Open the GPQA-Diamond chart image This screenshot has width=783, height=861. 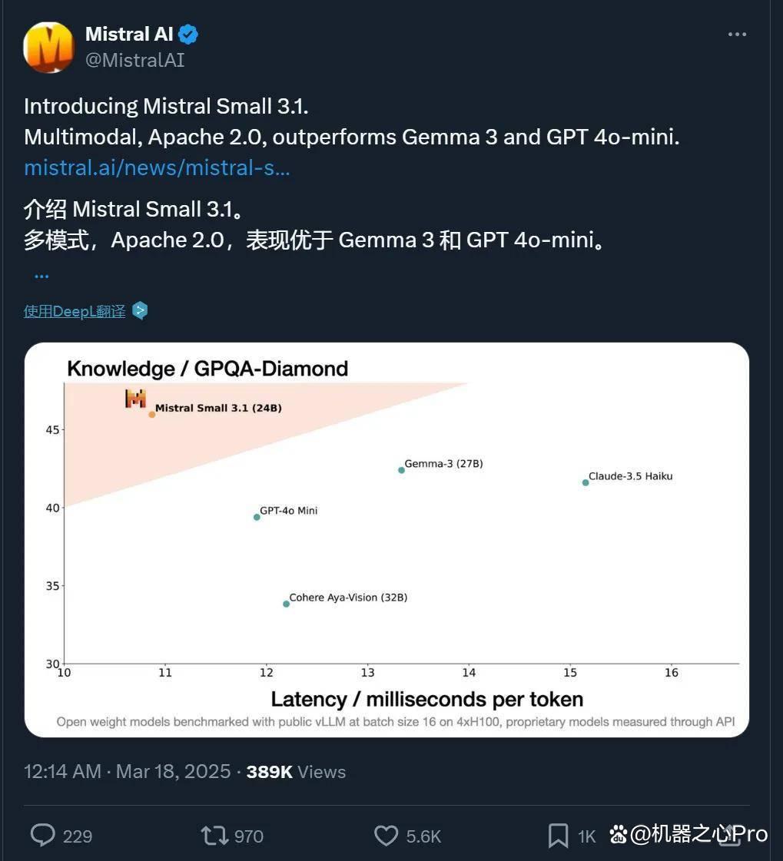point(387,539)
